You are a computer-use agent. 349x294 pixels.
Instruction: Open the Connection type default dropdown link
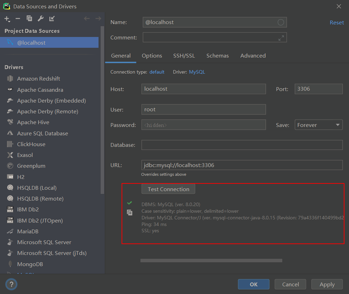point(157,72)
